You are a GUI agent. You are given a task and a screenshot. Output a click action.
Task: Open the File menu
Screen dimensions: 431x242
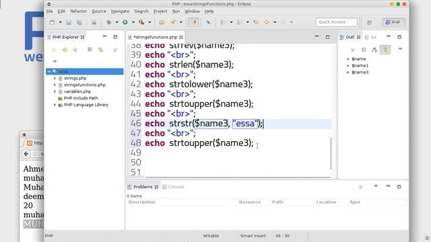[49, 11]
